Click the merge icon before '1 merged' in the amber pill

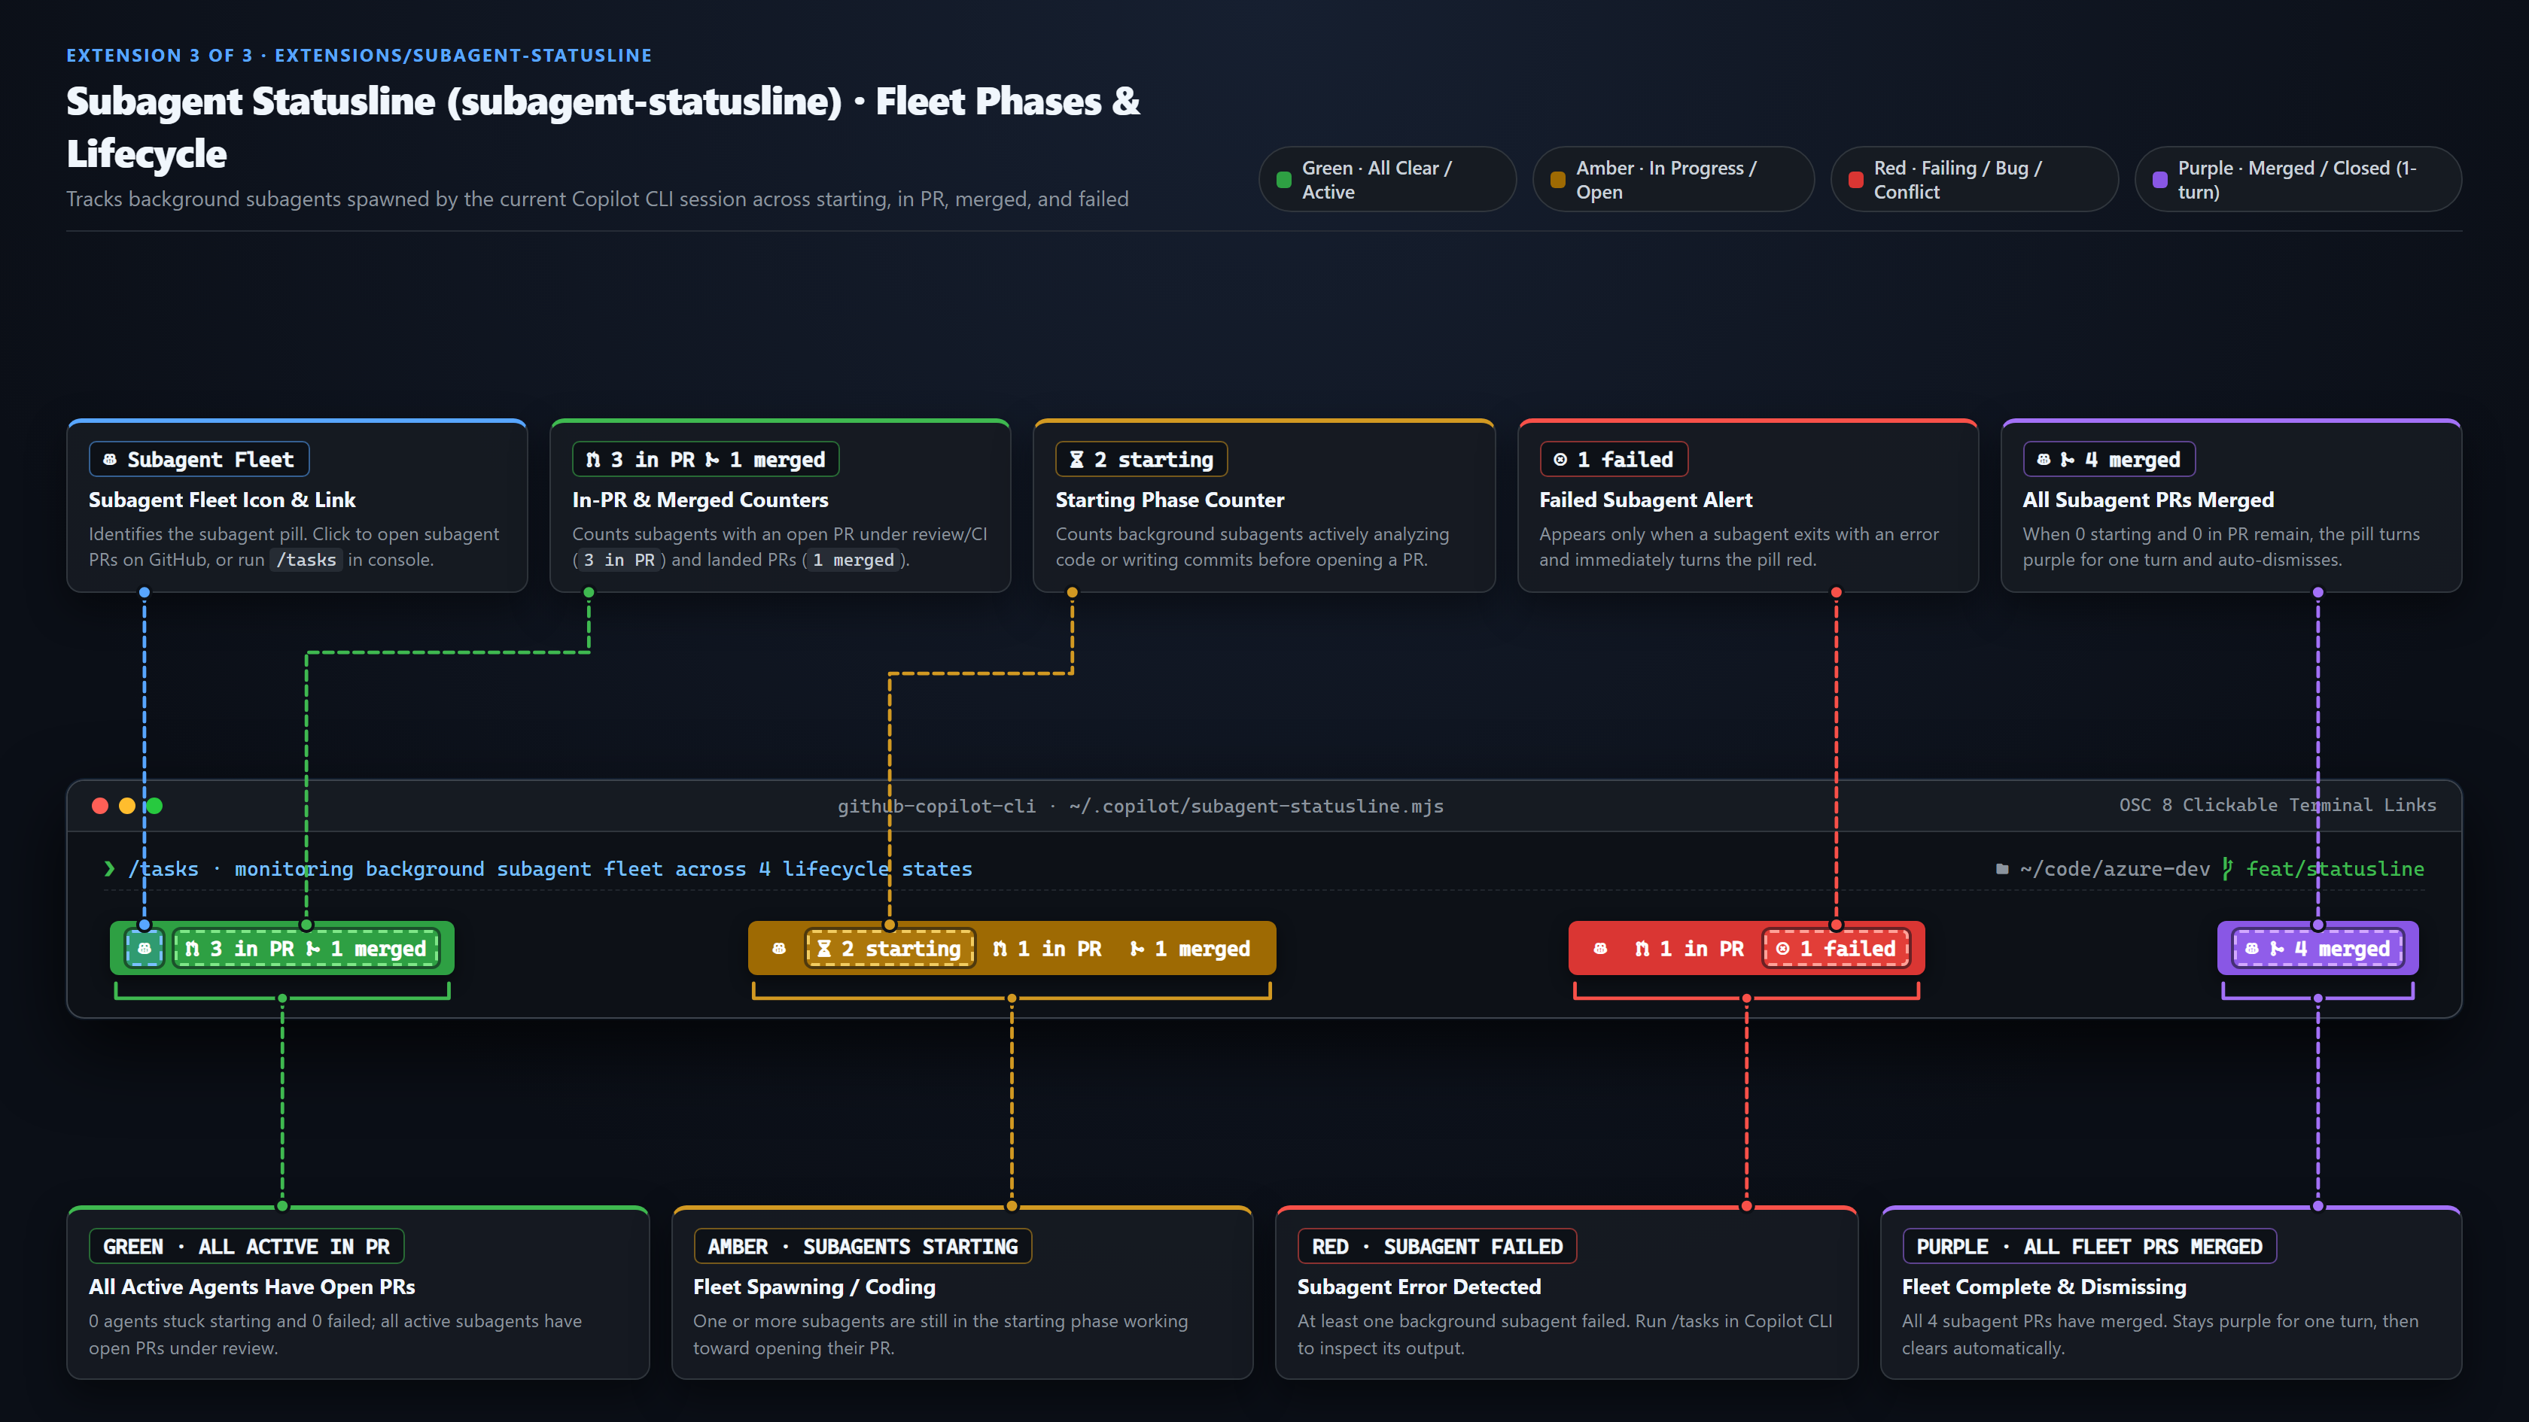click(1137, 949)
